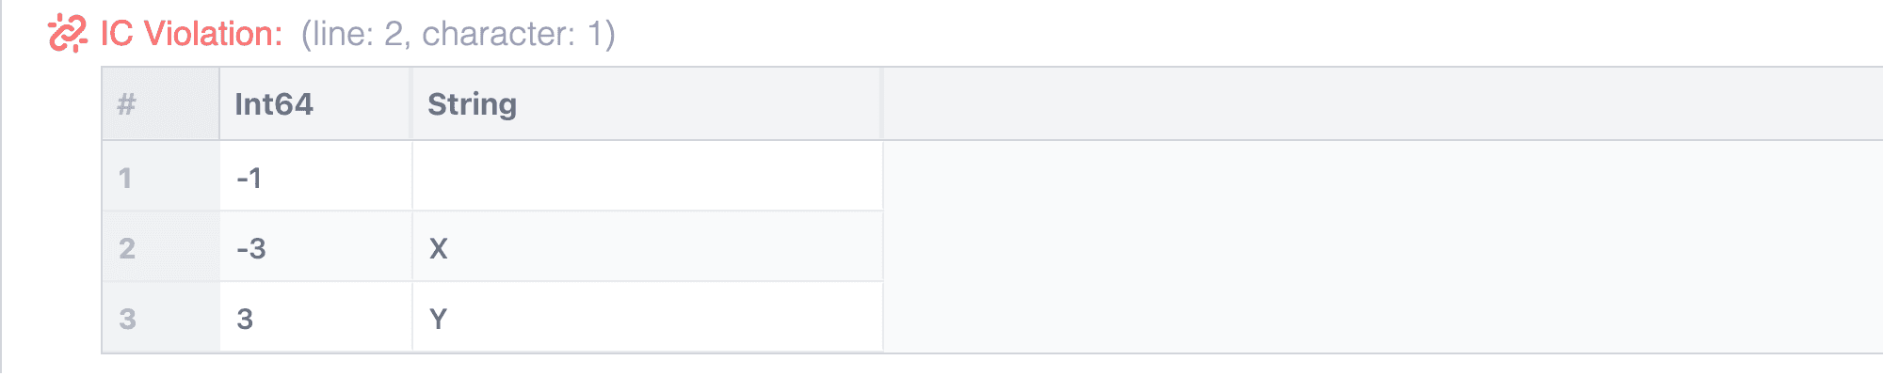
Task: Select the String column header
Action: [472, 104]
